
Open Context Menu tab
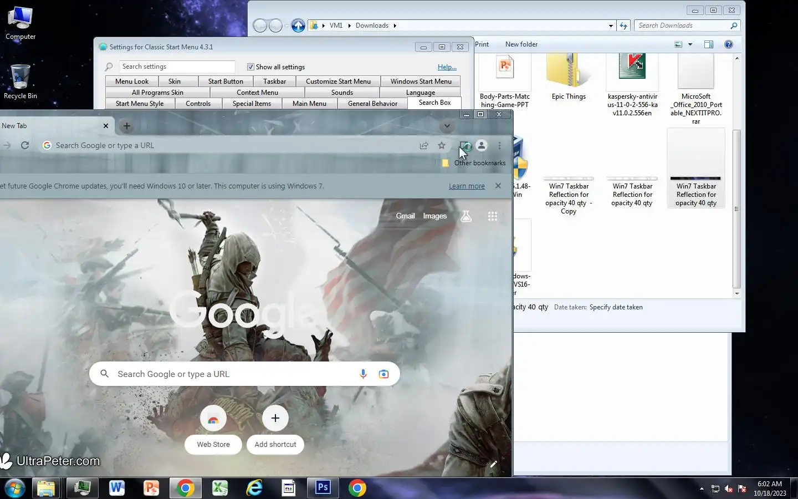pyautogui.click(x=257, y=93)
